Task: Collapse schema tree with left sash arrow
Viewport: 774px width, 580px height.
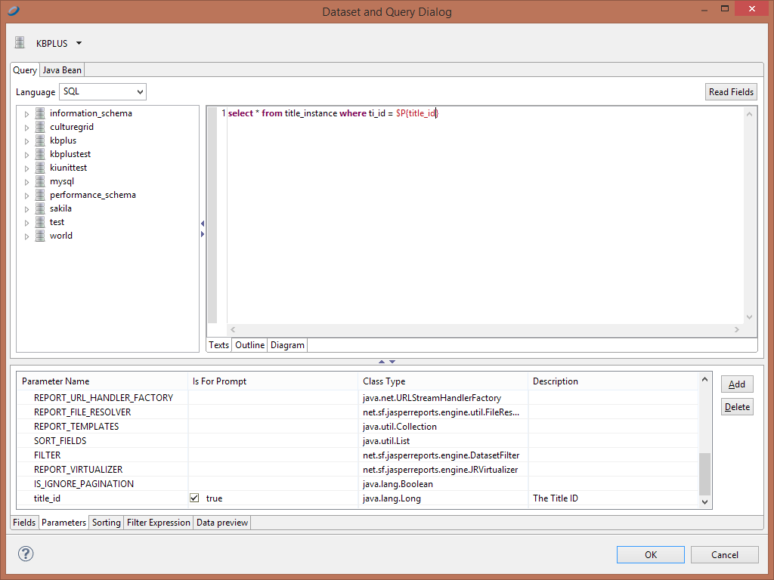Action: tap(203, 224)
